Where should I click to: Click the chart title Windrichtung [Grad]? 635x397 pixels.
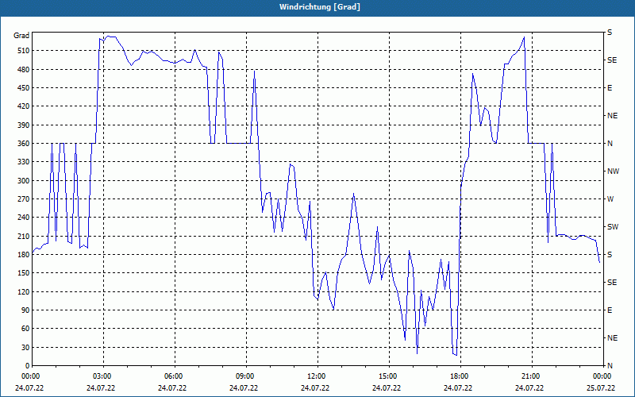(x=320, y=7)
